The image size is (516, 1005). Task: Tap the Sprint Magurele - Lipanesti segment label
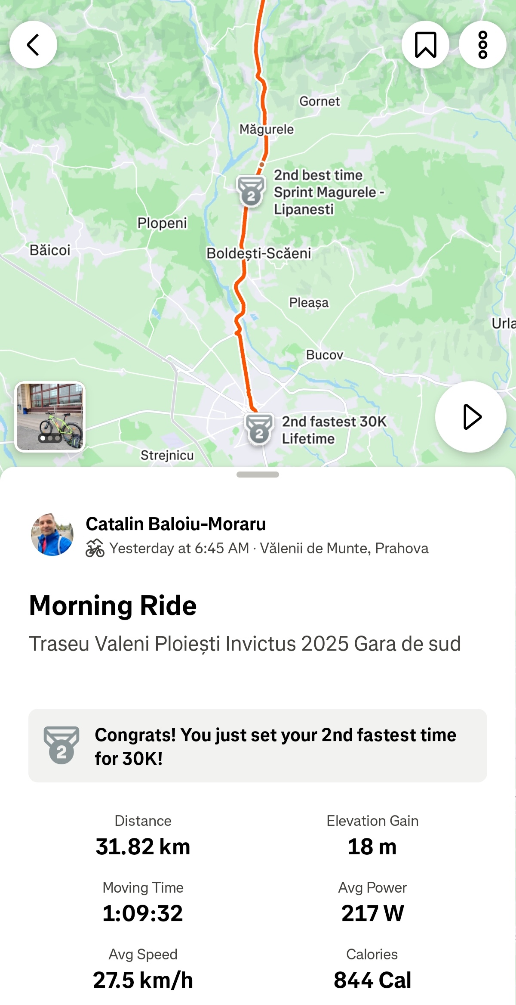pos(329,192)
